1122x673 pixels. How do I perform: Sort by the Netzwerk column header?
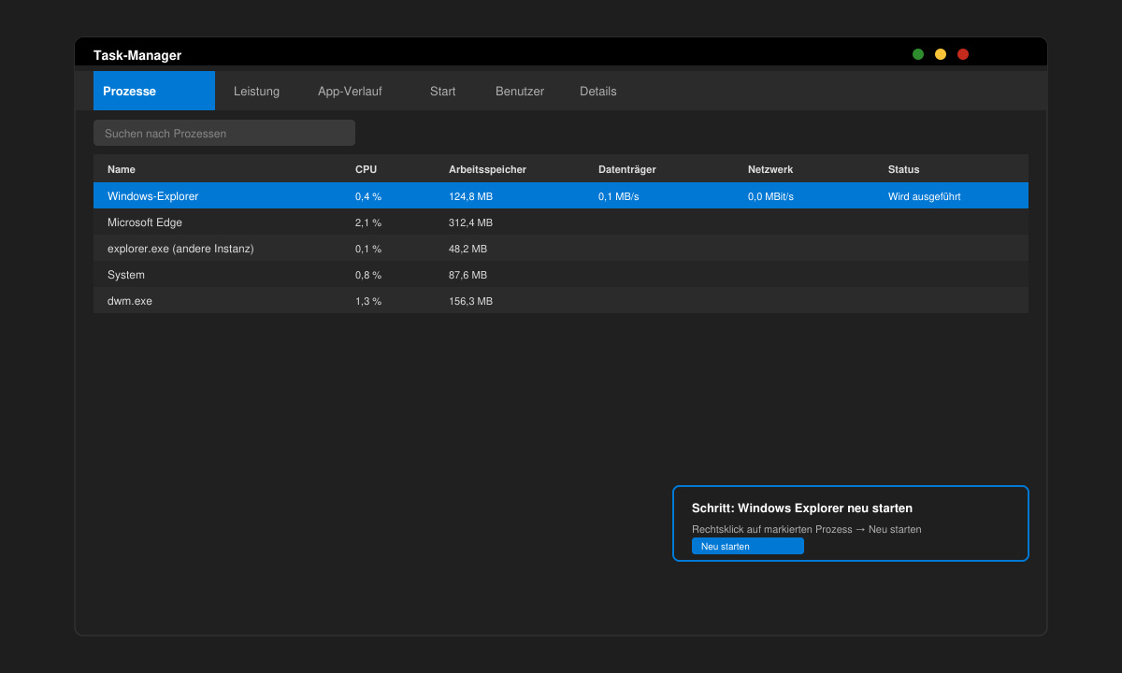[770, 169]
